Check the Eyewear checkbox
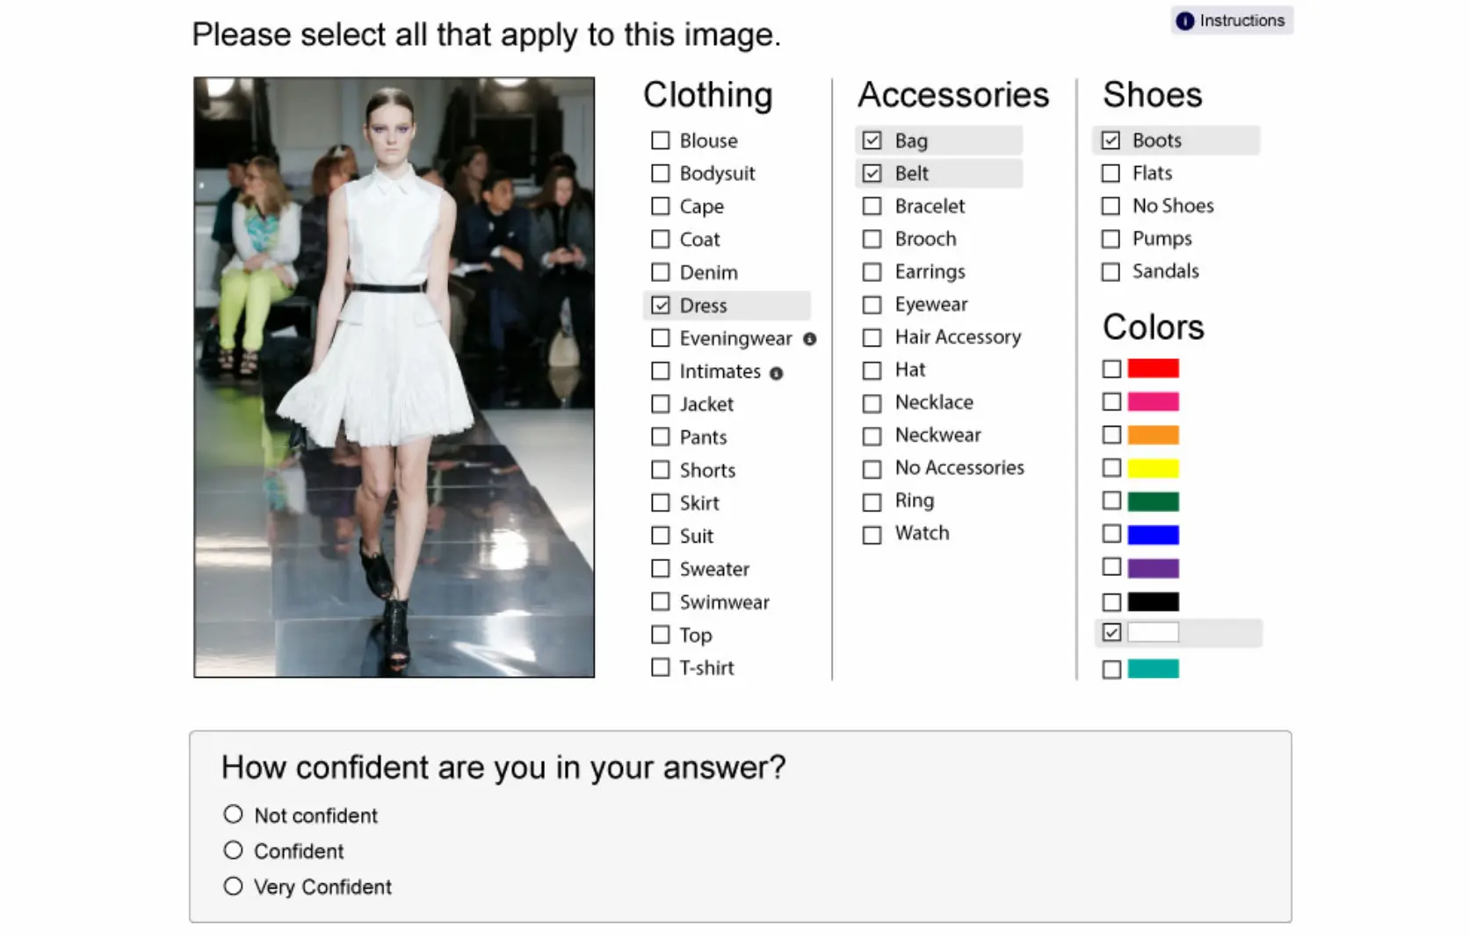This screenshot has width=1469, height=936. tap(872, 305)
